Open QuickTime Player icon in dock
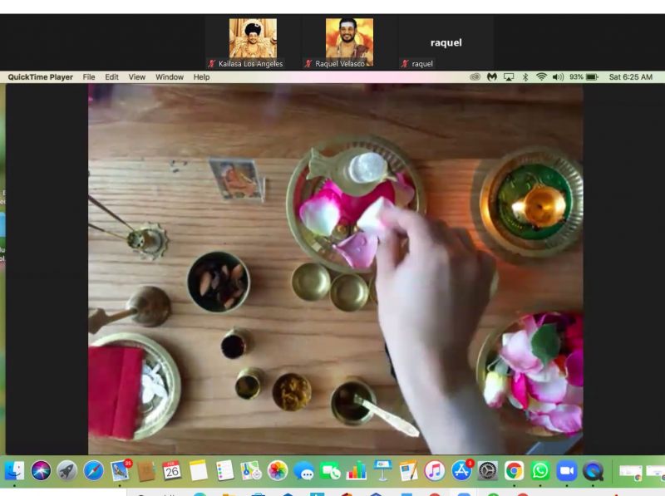The width and height of the screenshot is (665, 496). [593, 471]
